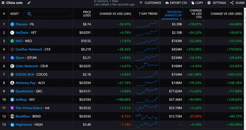This screenshot has height=130, width=246.
Task: Click the sort arrow under Reported Marketcap
Action: pyautogui.click(x=181, y=19)
